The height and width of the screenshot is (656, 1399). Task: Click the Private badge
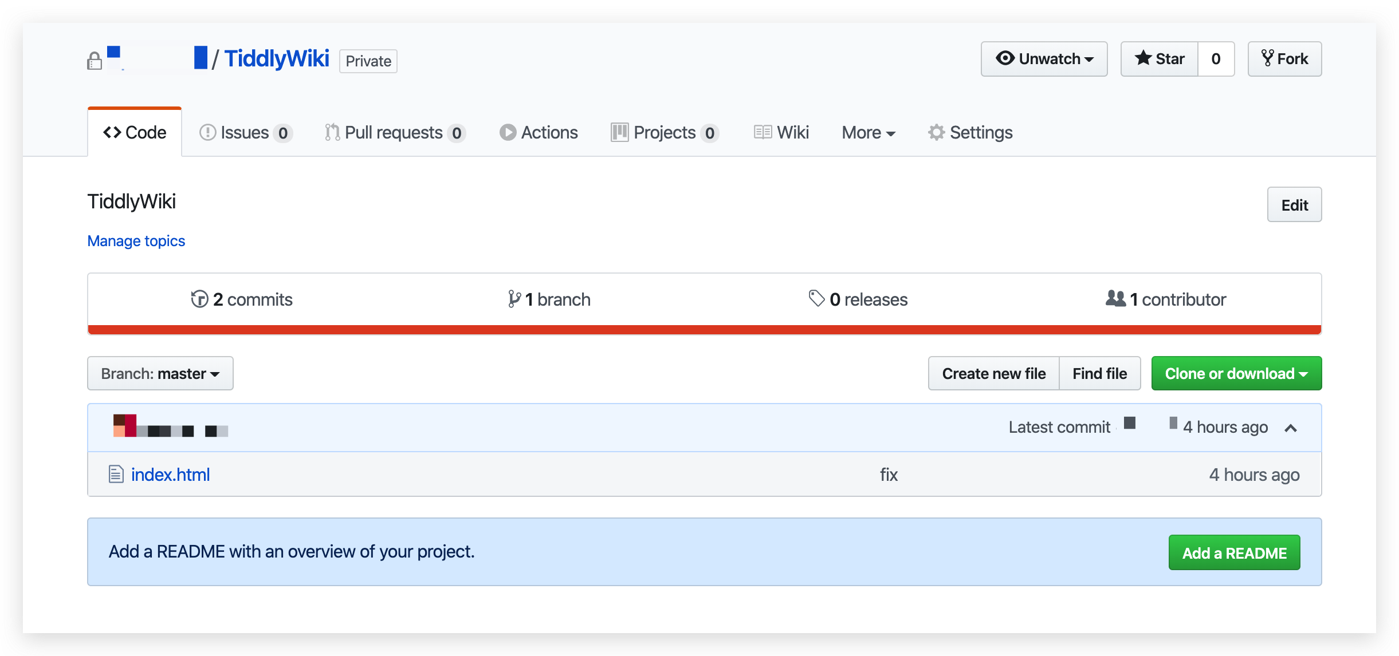(368, 61)
